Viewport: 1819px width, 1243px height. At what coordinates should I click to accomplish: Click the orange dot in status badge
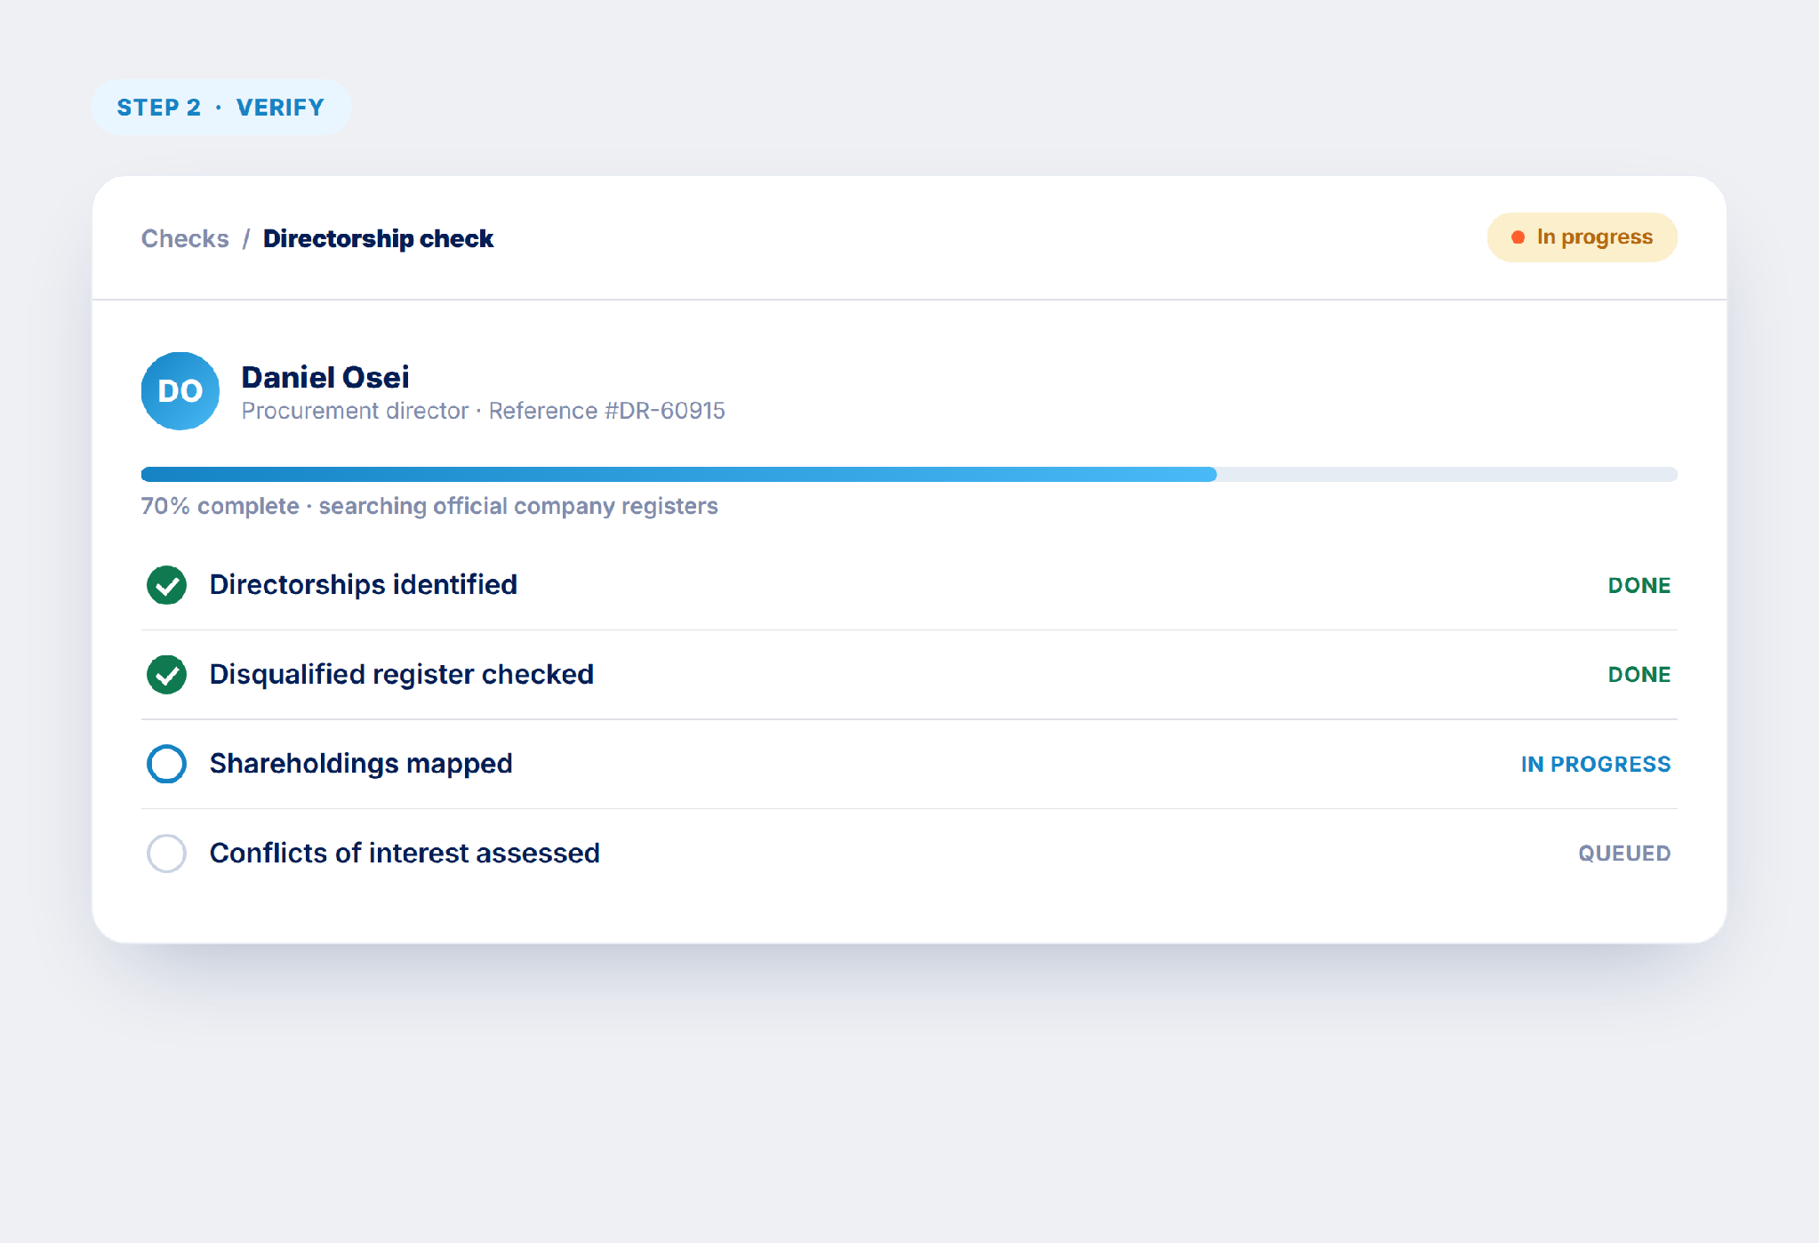[1519, 237]
